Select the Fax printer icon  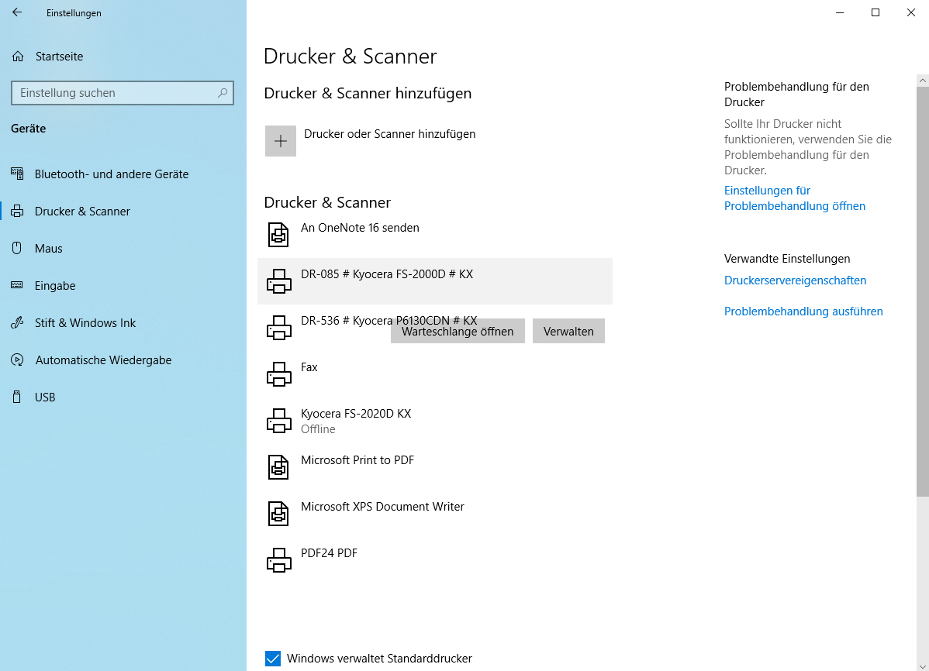(279, 374)
